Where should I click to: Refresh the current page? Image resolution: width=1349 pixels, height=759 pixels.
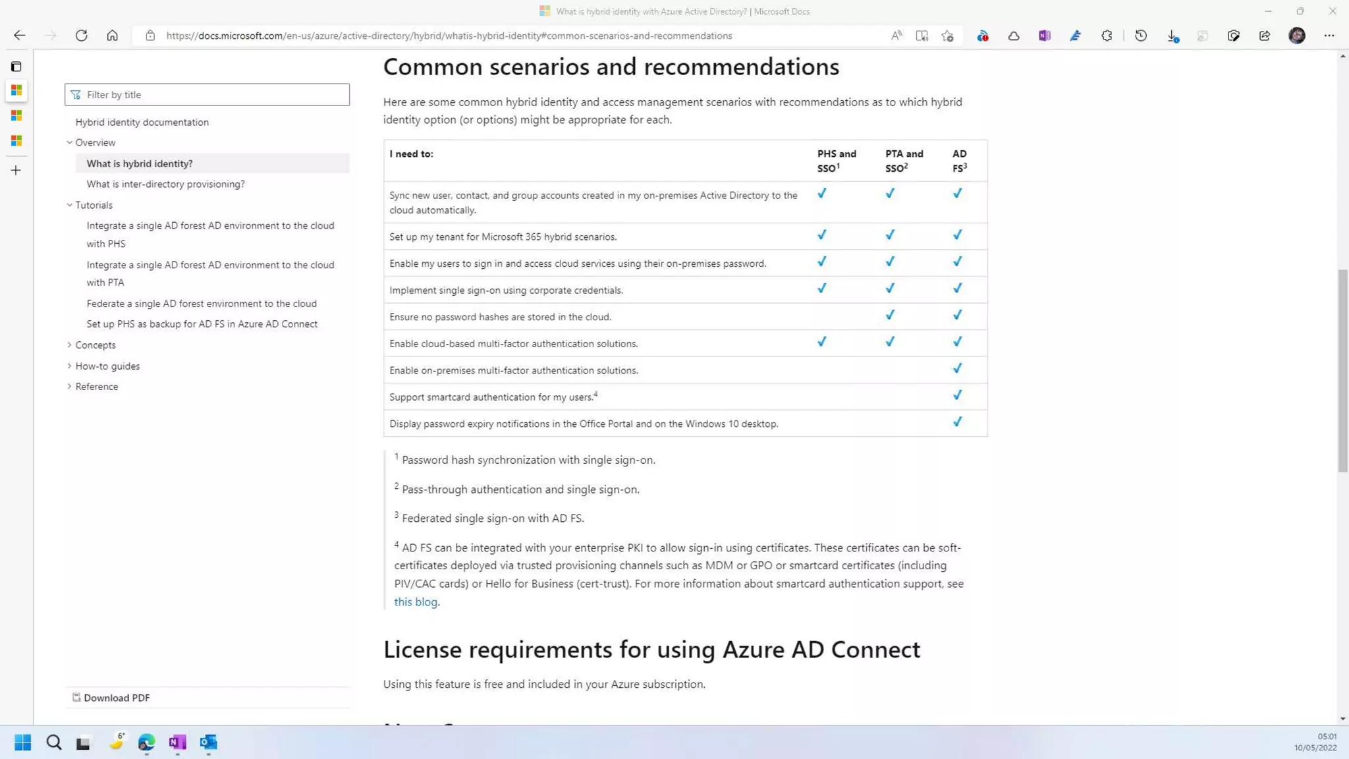point(81,36)
